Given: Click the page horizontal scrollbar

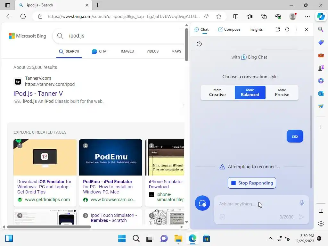Looking at the screenshot, I should [49, 227].
